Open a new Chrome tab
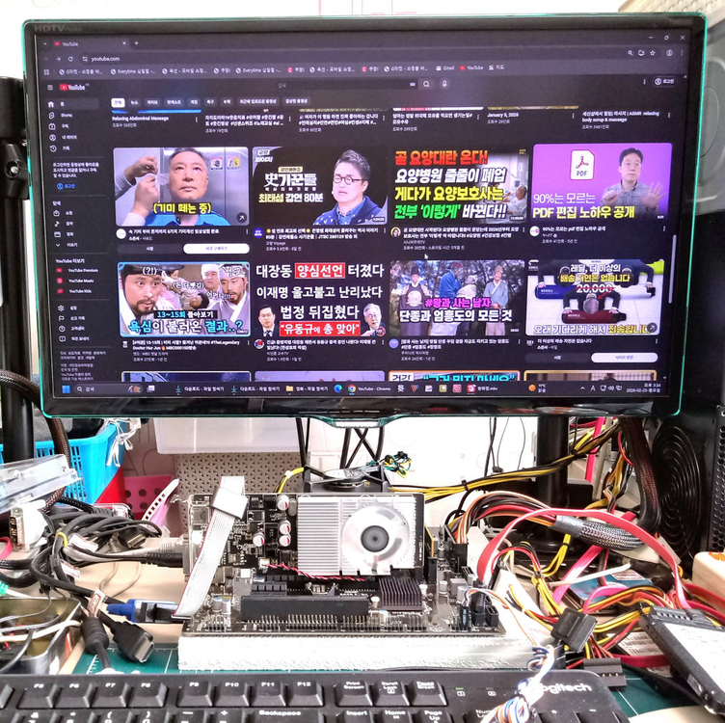Viewport: 725px width, 723px height. pos(136,43)
